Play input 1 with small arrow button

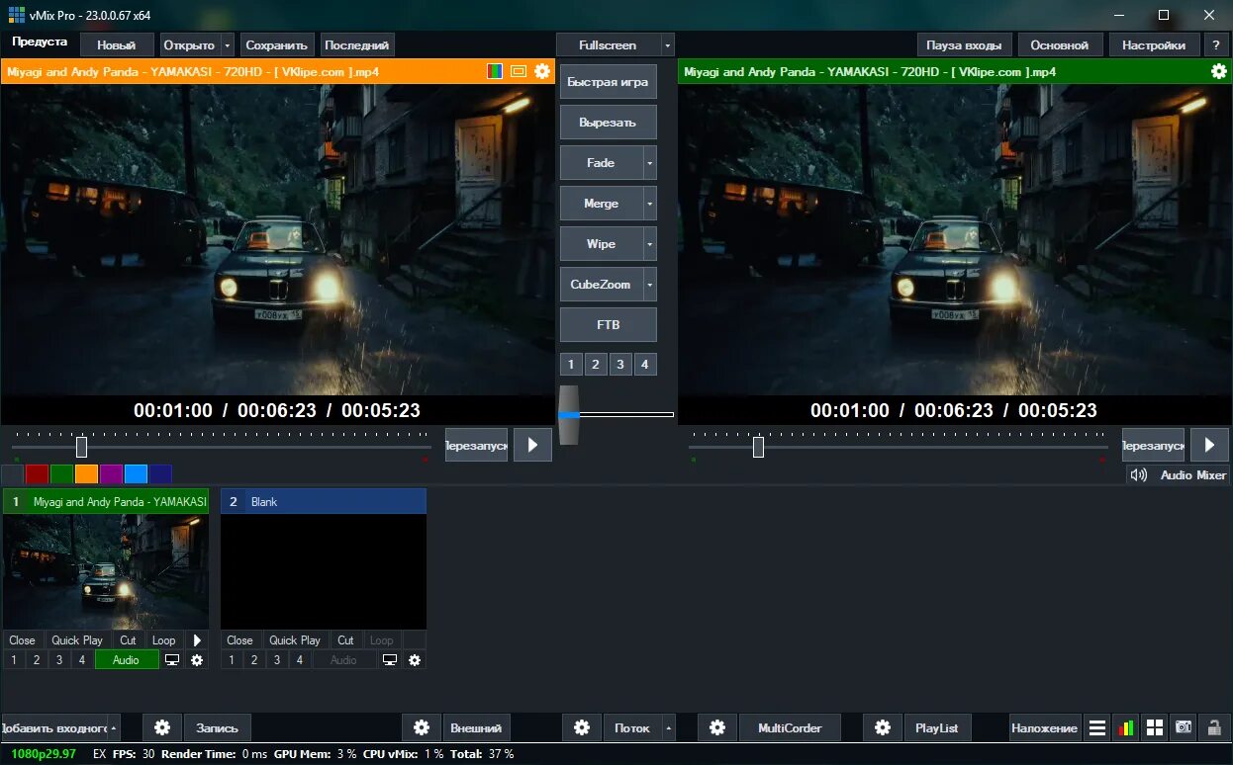tap(197, 639)
